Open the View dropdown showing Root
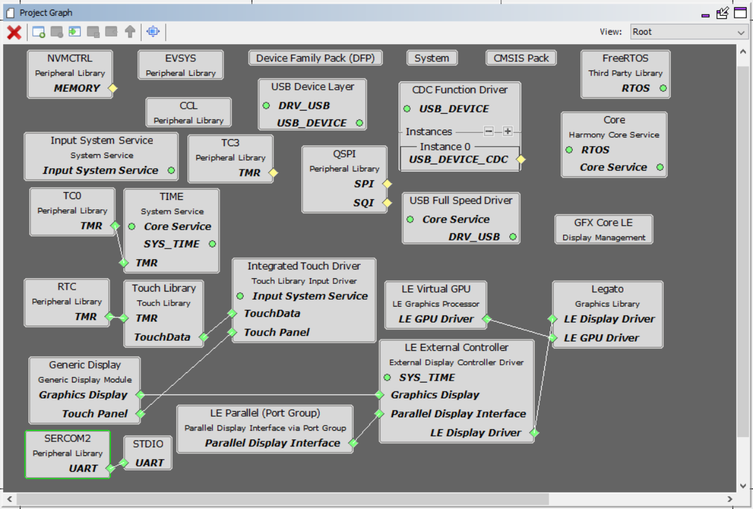The width and height of the screenshot is (753, 509). click(689, 32)
